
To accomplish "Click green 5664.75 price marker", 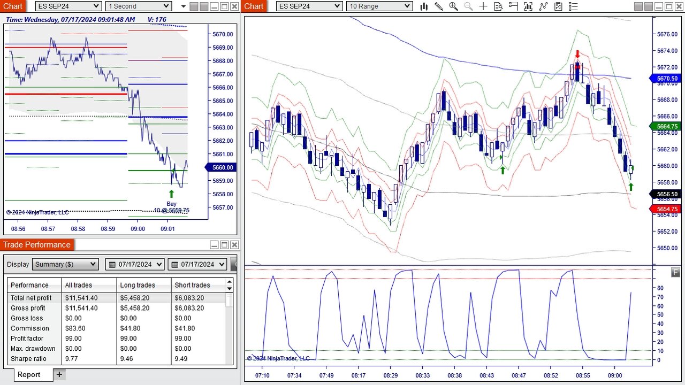I will pos(665,126).
